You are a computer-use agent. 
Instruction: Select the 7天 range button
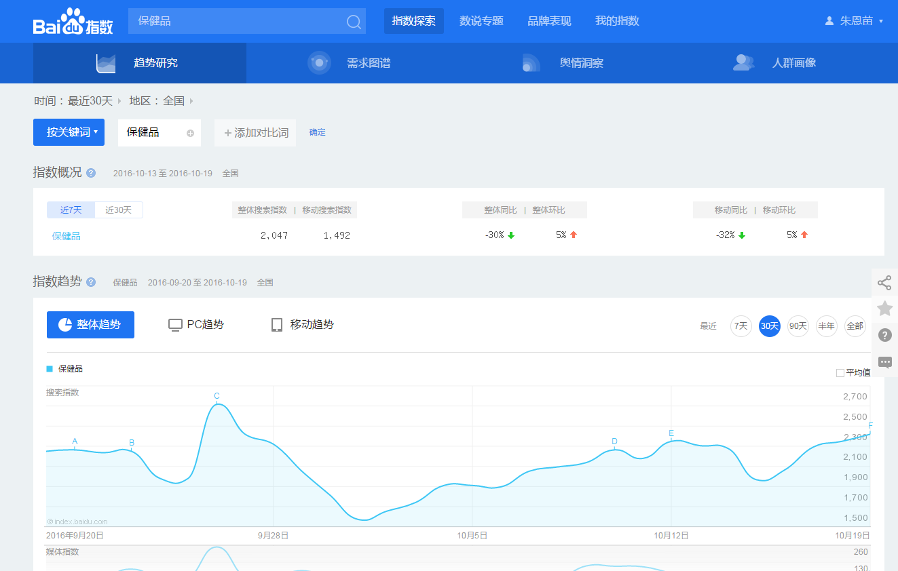741,326
